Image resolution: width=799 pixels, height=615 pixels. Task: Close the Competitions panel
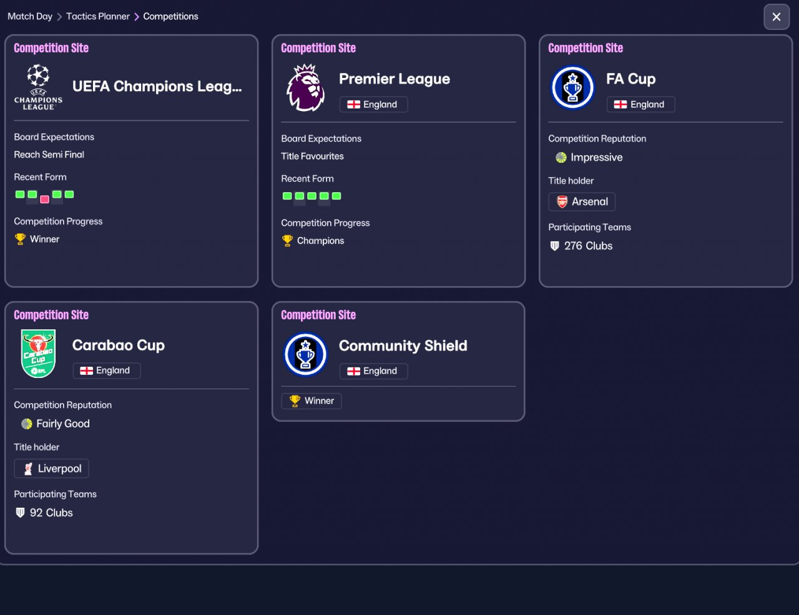pyautogui.click(x=777, y=17)
